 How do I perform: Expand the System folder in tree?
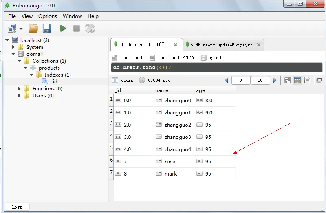tap(13, 47)
